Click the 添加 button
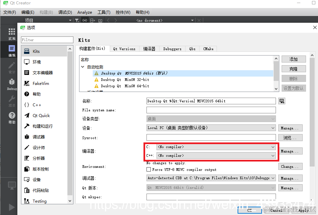Image resolution: width=318 pixels, height=215 pixels. point(293,59)
